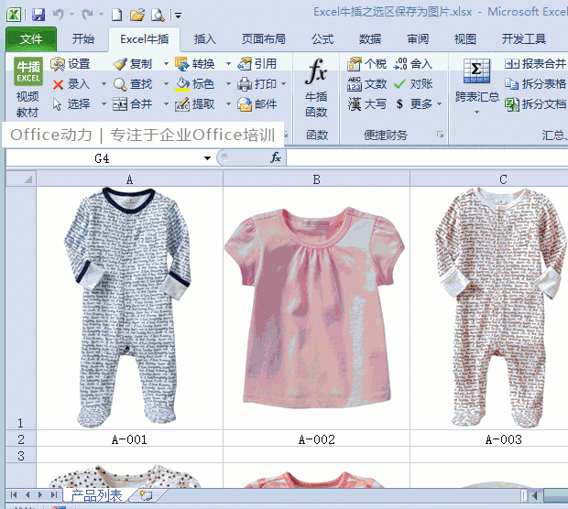Viewport: 568px width, 509px height.
Task: Click the 设置 settings icon
Action: (58, 64)
